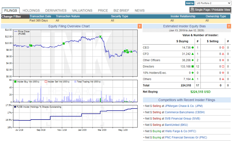Click the help icon beside Estimated Insider Equity Bias
The image size is (232, 141).
229,26
